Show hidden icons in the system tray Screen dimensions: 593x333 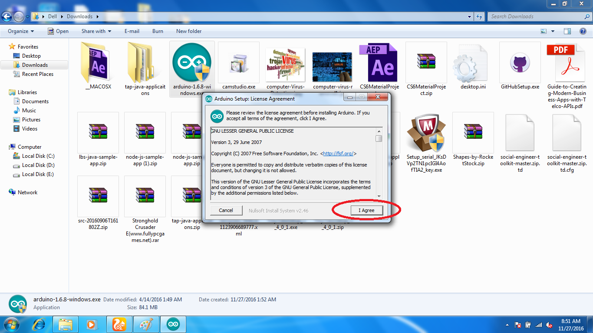pyautogui.click(x=507, y=324)
